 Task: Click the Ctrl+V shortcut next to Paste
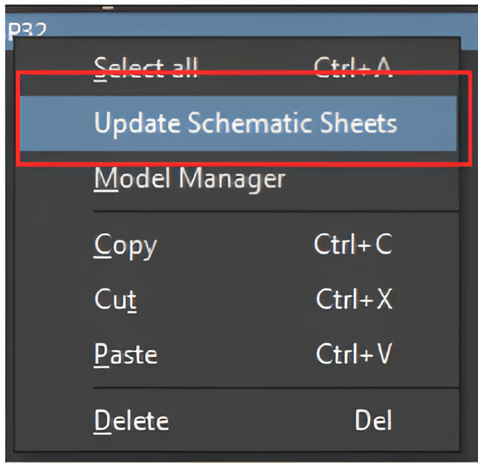(x=353, y=355)
